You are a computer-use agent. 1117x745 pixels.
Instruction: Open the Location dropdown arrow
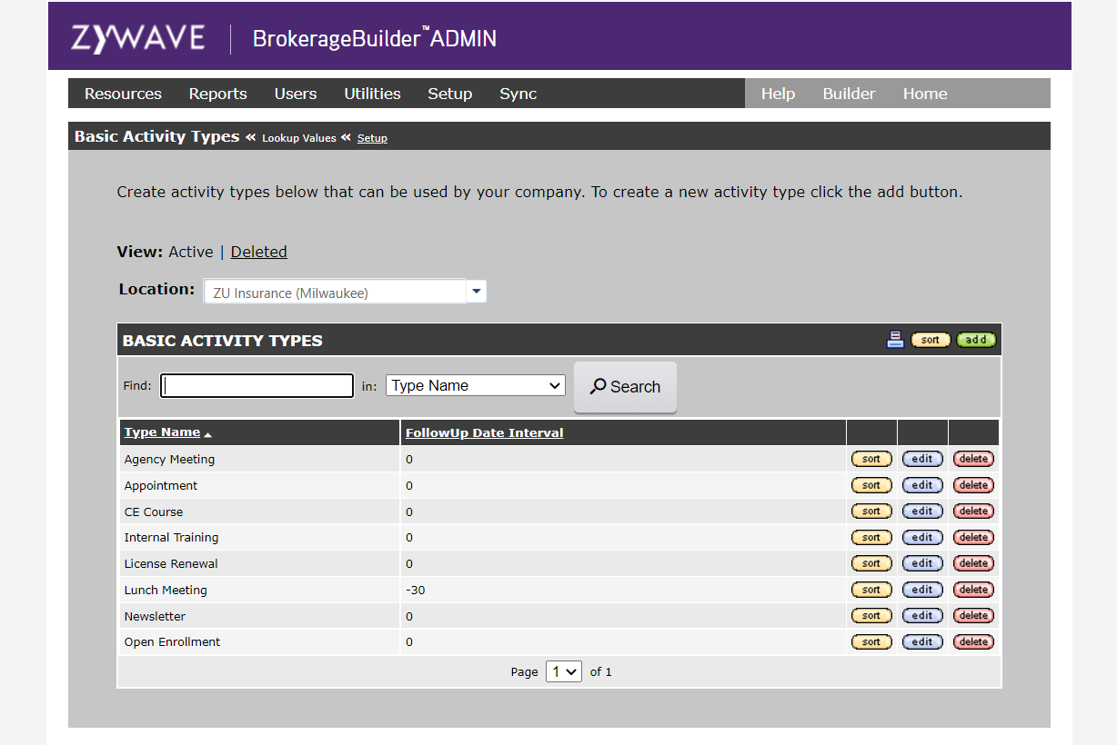[476, 291]
